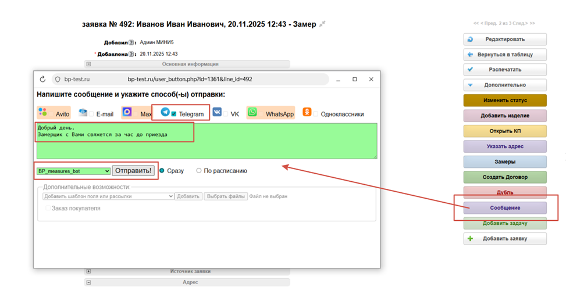The width and height of the screenshot is (566, 287).
Task: Click the VK logo icon
Action: point(217,112)
